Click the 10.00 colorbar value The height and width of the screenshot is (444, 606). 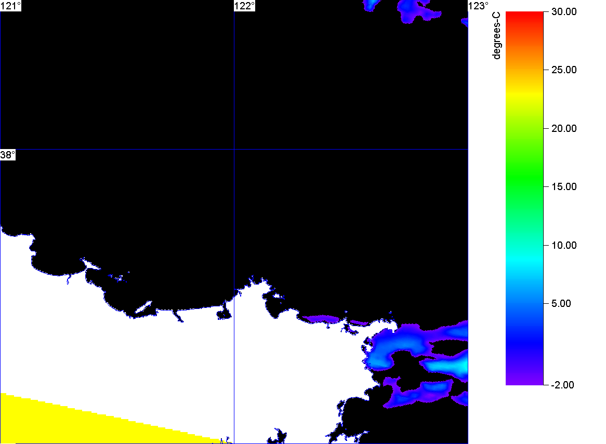coord(564,245)
